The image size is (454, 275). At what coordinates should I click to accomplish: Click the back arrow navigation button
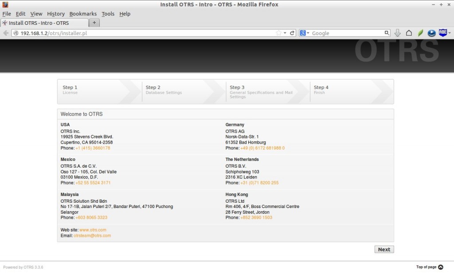point(6,33)
